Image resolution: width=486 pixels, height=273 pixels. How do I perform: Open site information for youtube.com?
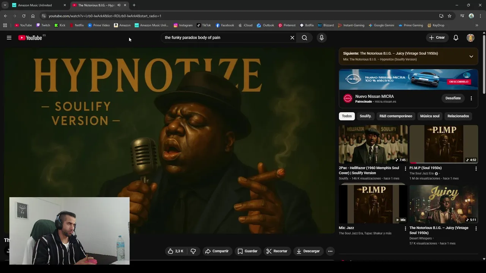pos(44,16)
